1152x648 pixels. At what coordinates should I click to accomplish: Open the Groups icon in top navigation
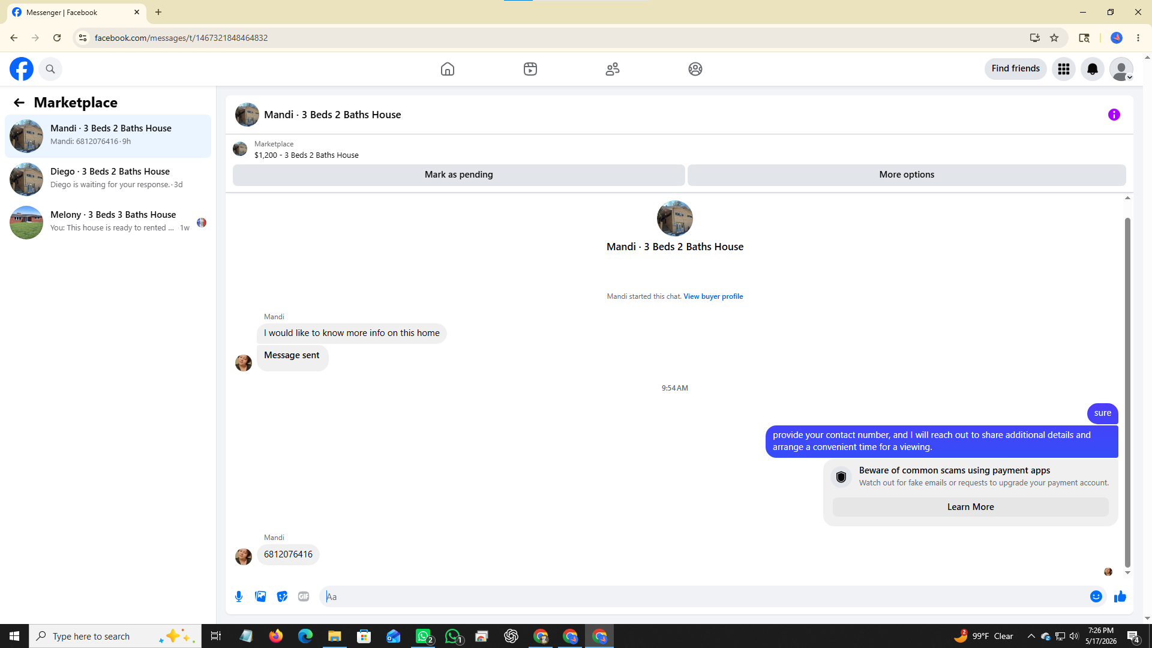click(x=695, y=69)
